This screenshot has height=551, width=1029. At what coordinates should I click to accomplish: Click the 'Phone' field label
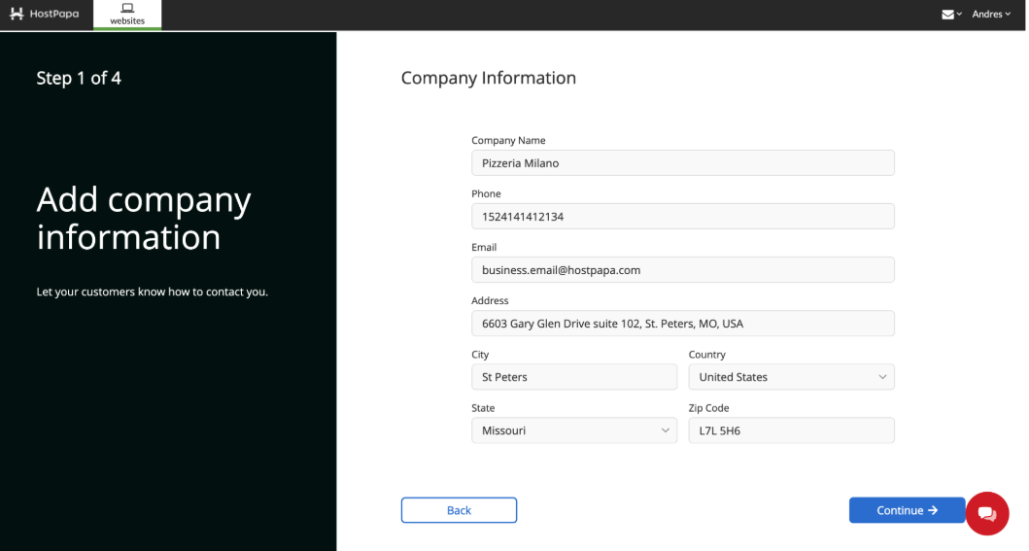[486, 193]
